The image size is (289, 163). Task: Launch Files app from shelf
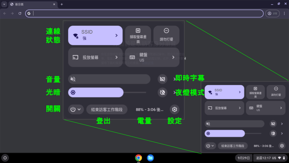151,158
